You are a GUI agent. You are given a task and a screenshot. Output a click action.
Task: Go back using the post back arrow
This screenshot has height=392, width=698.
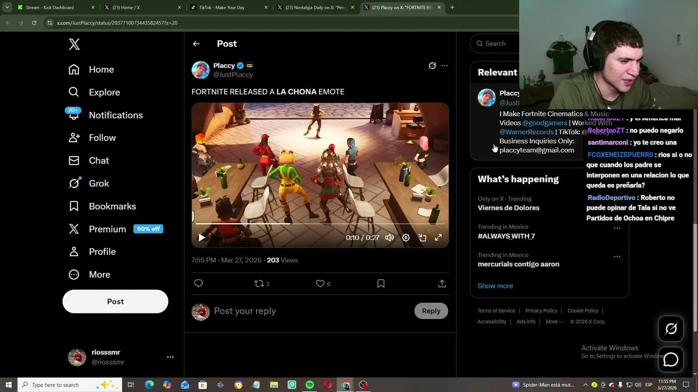click(196, 44)
